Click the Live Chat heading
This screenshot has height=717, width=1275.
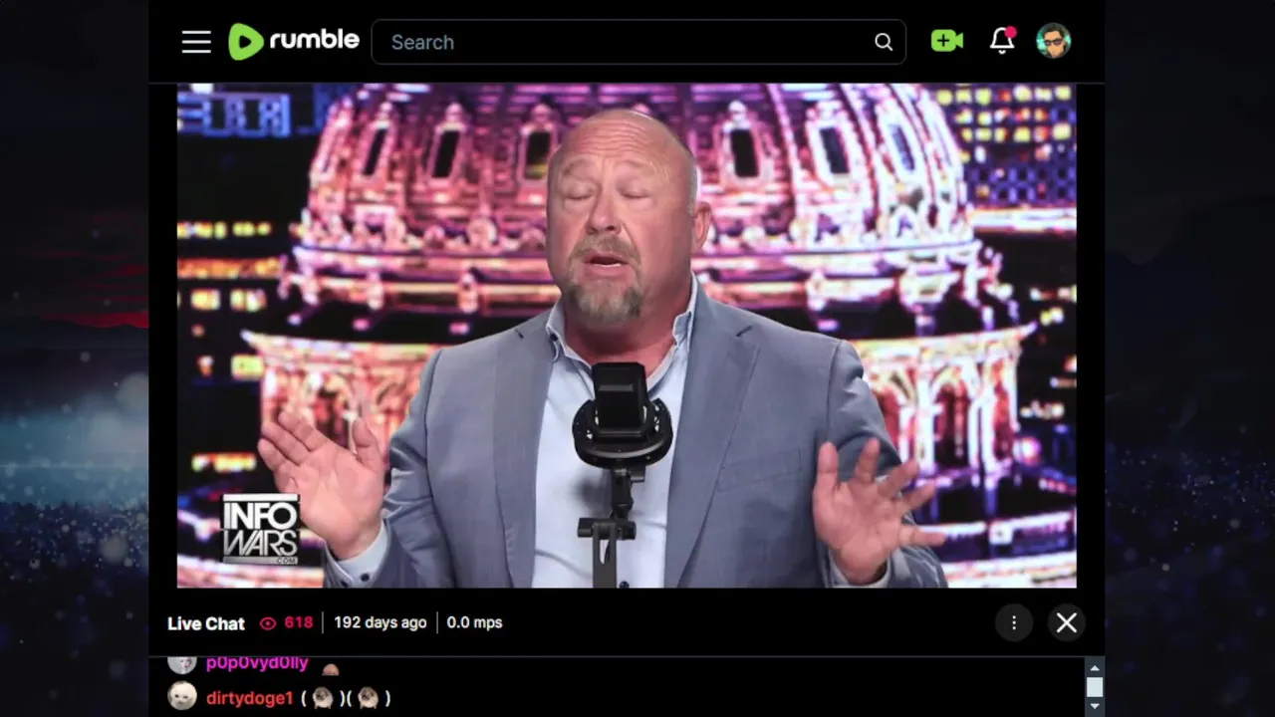pos(206,623)
